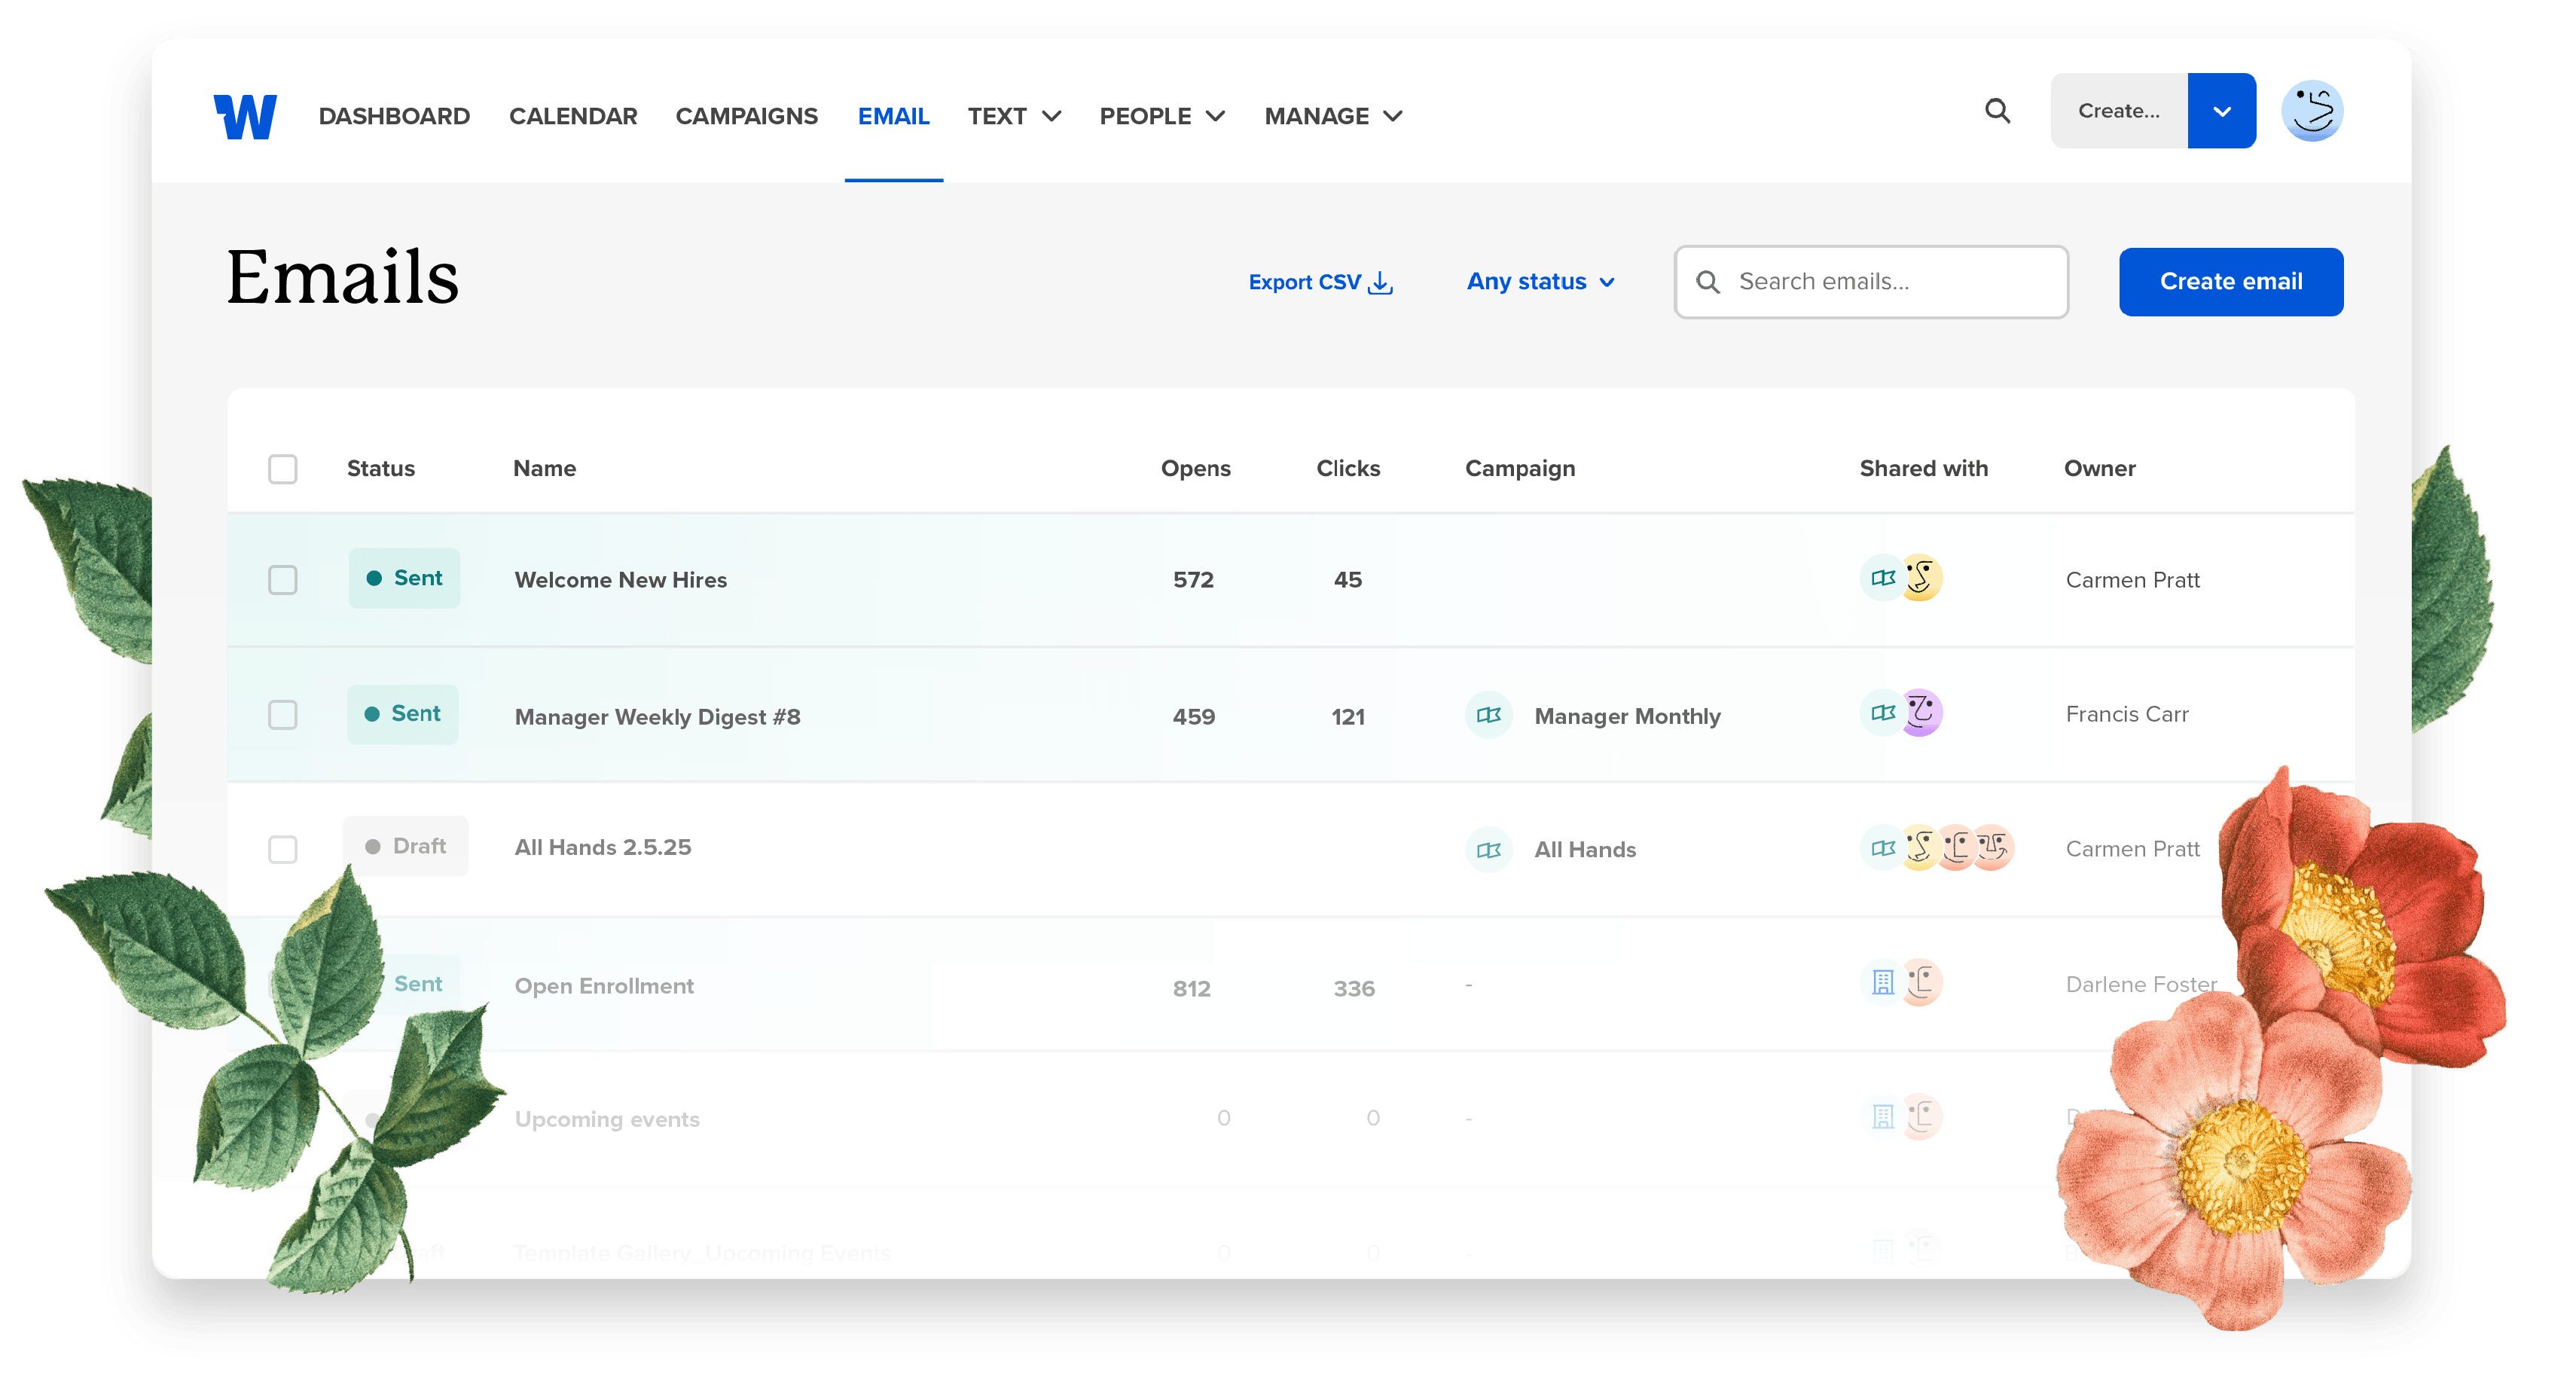Click building icon in Upcoming events row
Screen dimensions: 2576x1377
pyautogui.click(x=1883, y=1117)
